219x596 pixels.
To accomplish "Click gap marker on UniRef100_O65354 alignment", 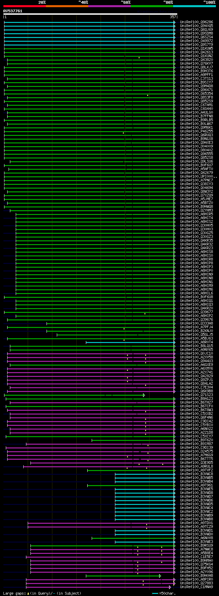I will pos(147,95).
